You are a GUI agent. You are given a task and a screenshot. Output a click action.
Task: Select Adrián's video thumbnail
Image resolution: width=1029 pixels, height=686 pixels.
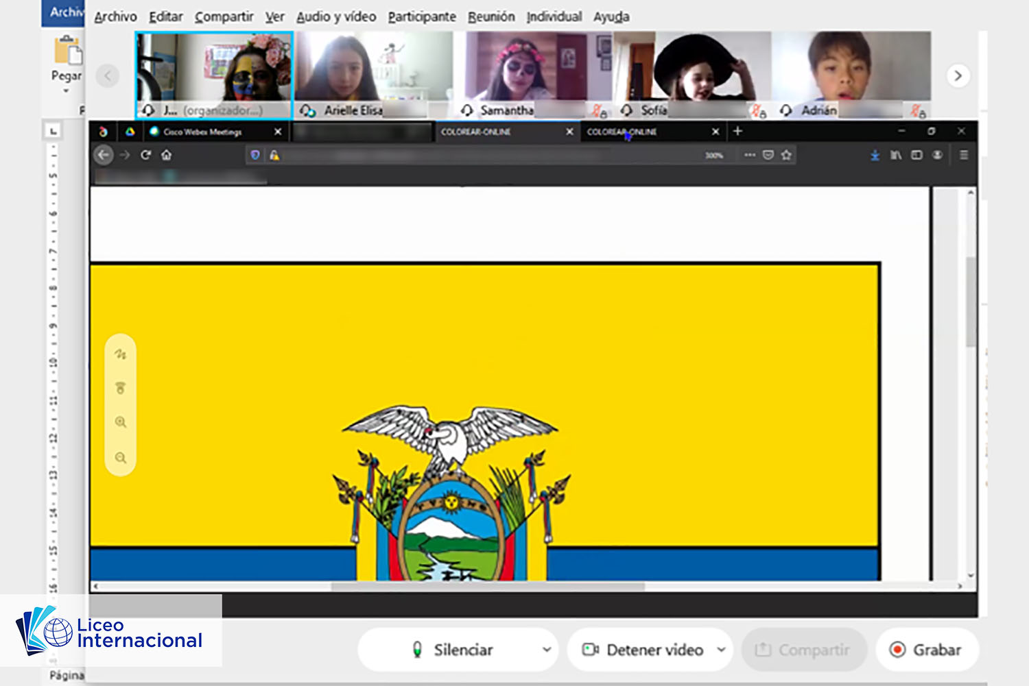pyautogui.click(x=852, y=75)
